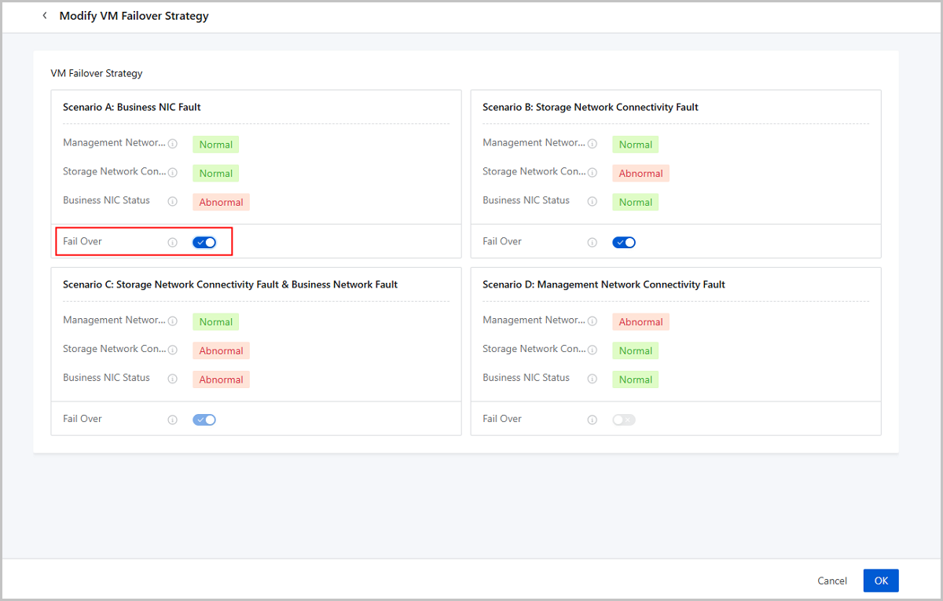The height and width of the screenshot is (601, 943).
Task: Click info icon for Scenario C Storage Network Connectivity
Action: coord(173,350)
